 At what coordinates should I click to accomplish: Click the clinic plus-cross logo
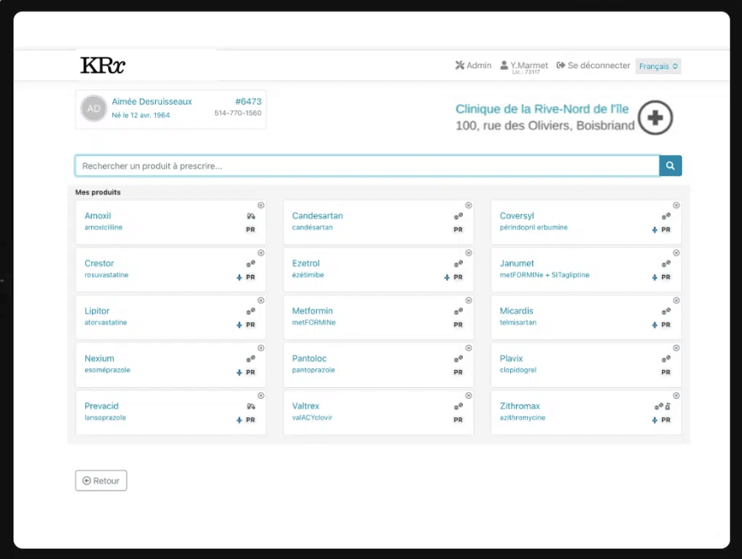point(655,118)
